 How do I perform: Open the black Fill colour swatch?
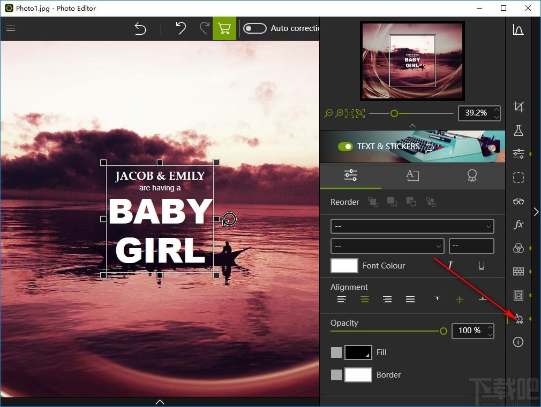click(x=358, y=352)
